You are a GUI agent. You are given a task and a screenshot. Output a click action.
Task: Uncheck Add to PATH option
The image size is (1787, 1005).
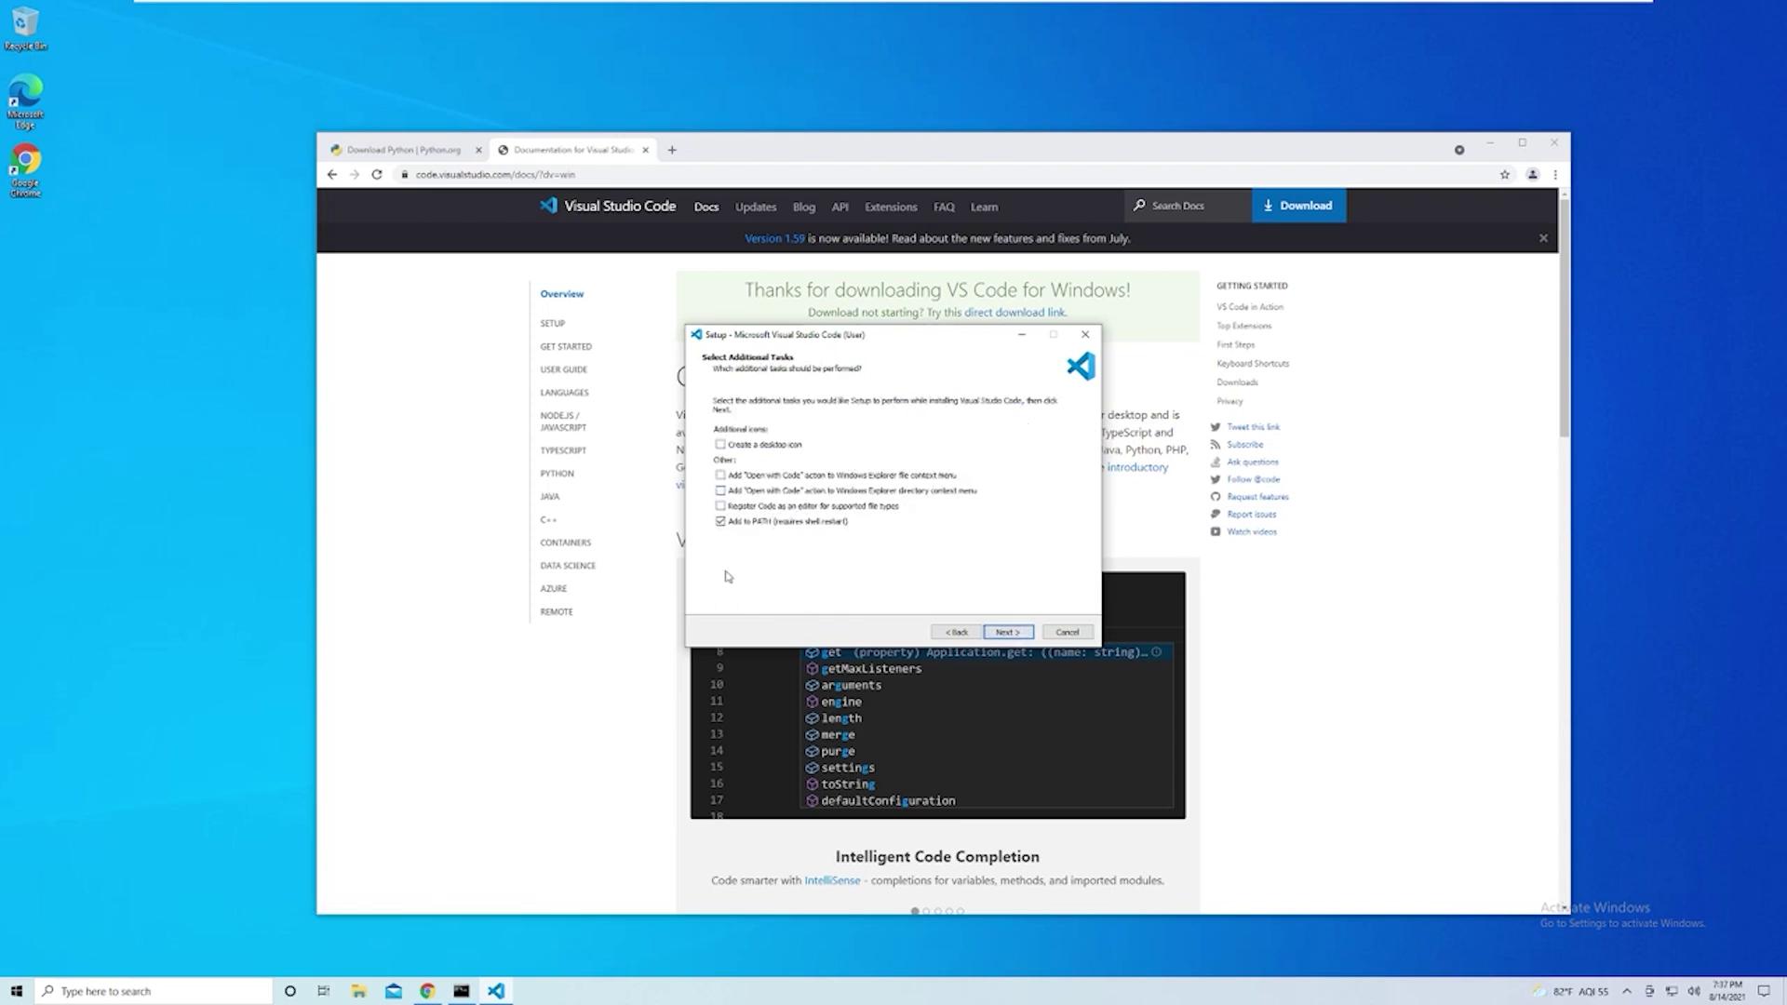720,521
